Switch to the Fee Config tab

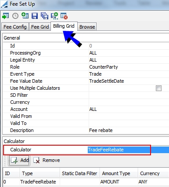point(15,27)
